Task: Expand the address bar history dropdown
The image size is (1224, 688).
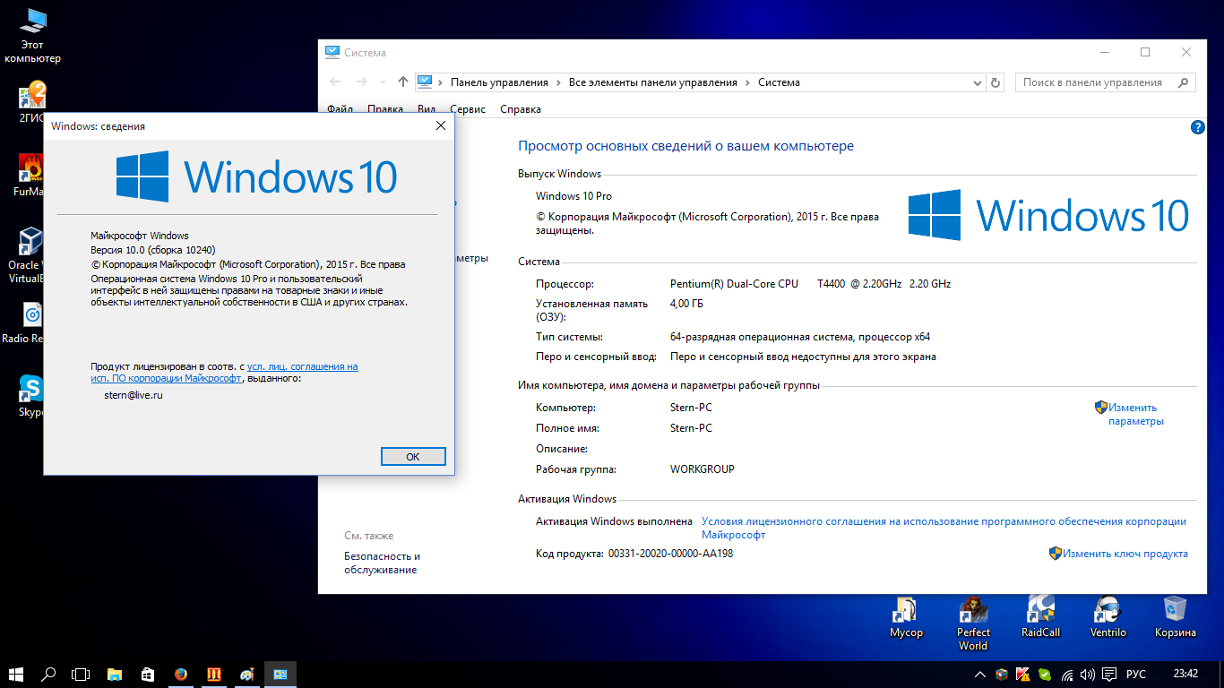Action: coord(977,82)
